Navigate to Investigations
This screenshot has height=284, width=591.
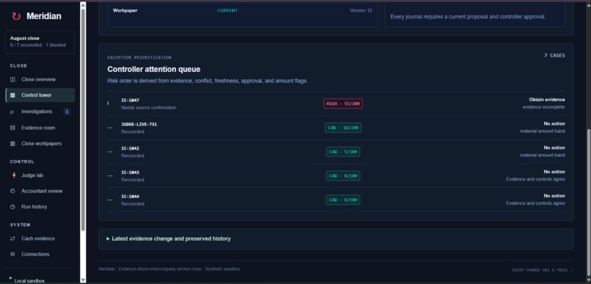(37, 112)
